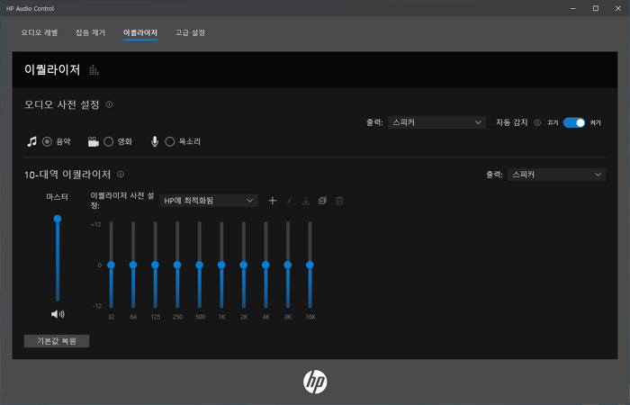Click the 끄기 label beside the toggle

point(553,122)
